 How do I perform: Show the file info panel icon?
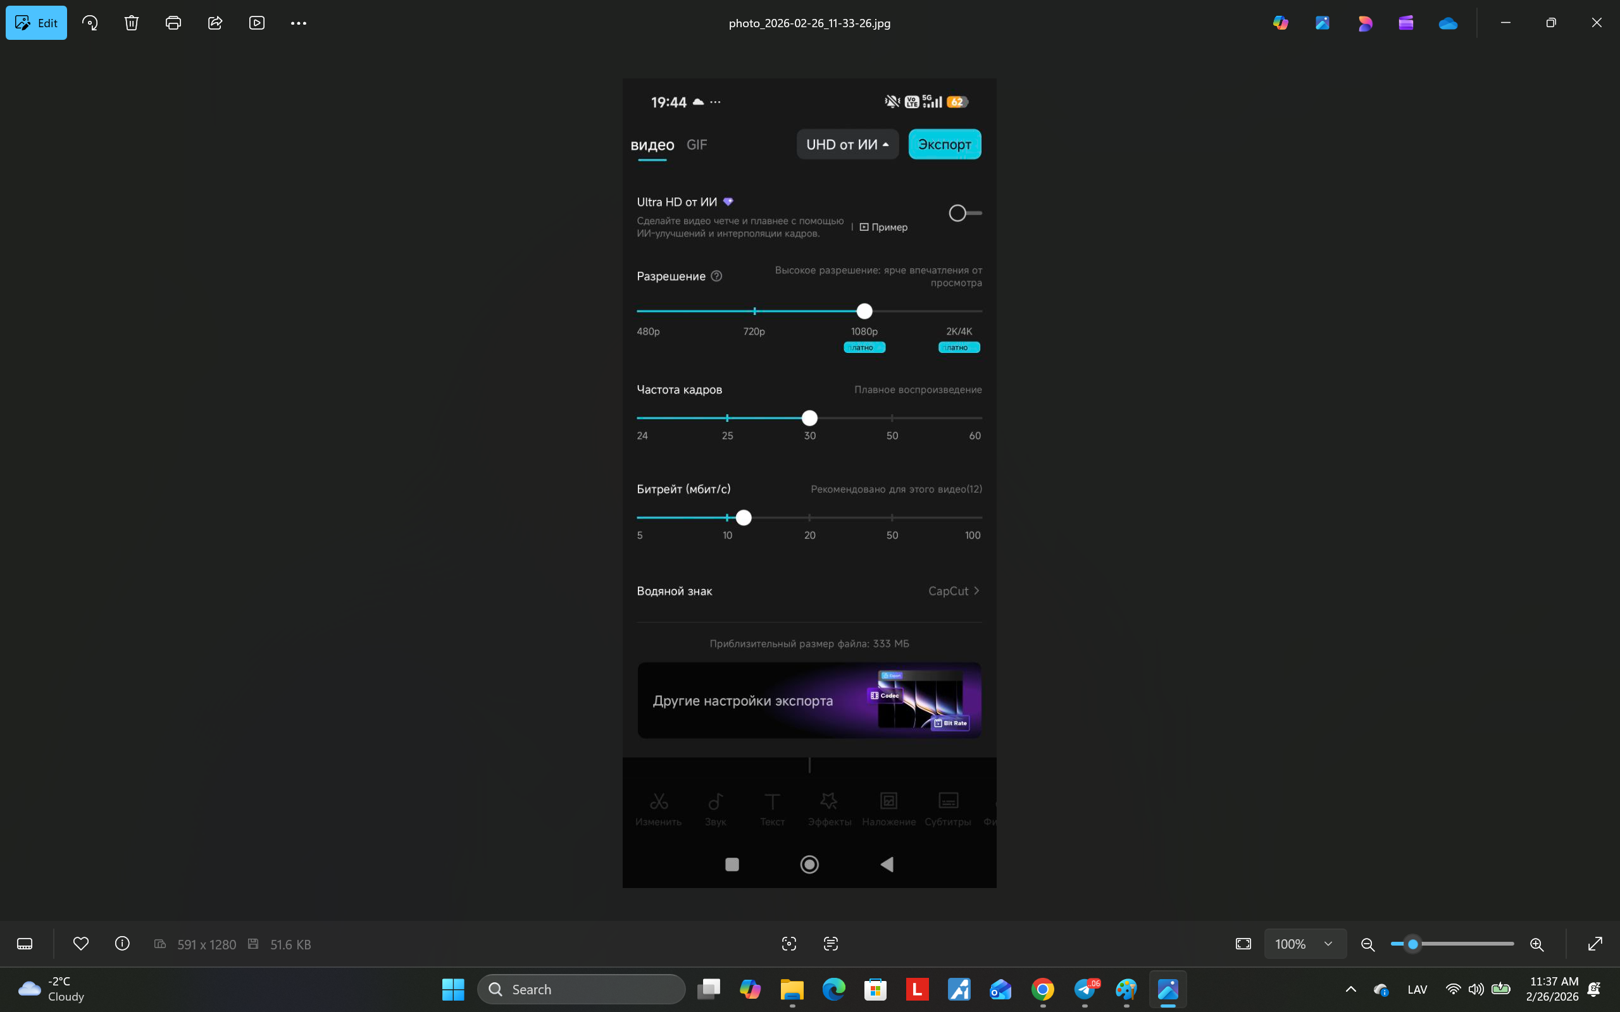(x=122, y=944)
